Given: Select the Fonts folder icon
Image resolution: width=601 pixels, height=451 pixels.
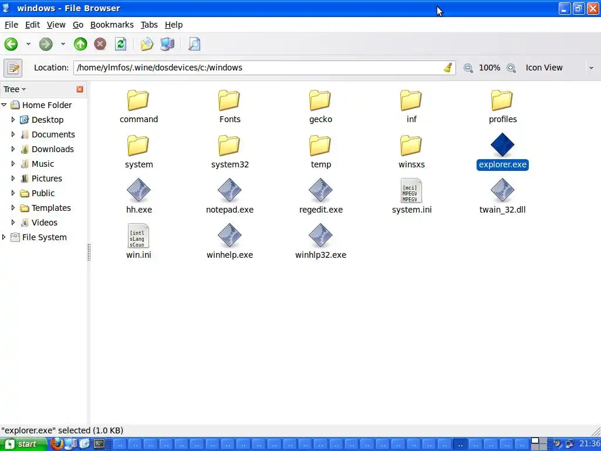Looking at the screenshot, I should click(229, 100).
